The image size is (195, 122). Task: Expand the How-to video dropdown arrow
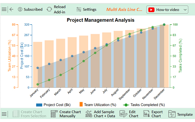[185, 10]
